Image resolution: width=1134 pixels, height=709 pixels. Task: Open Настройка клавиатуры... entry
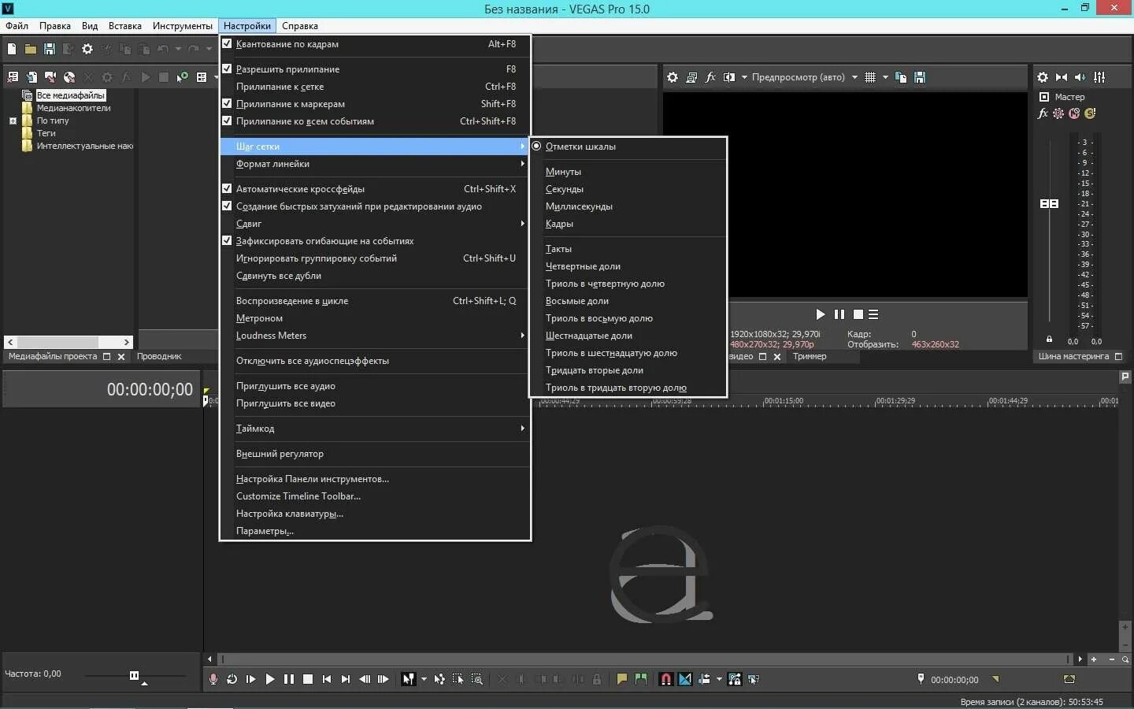tap(375, 514)
